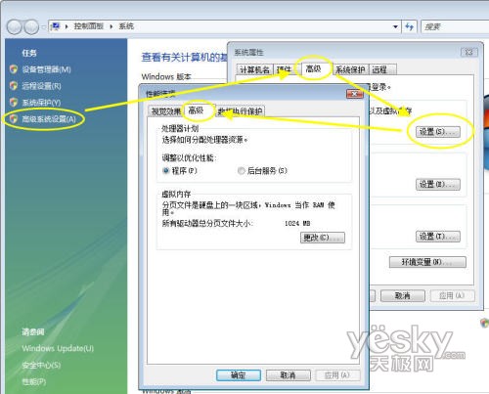Click the 1024 MB paging file value
The width and height of the screenshot is (489, 394).
pos(297,224)
